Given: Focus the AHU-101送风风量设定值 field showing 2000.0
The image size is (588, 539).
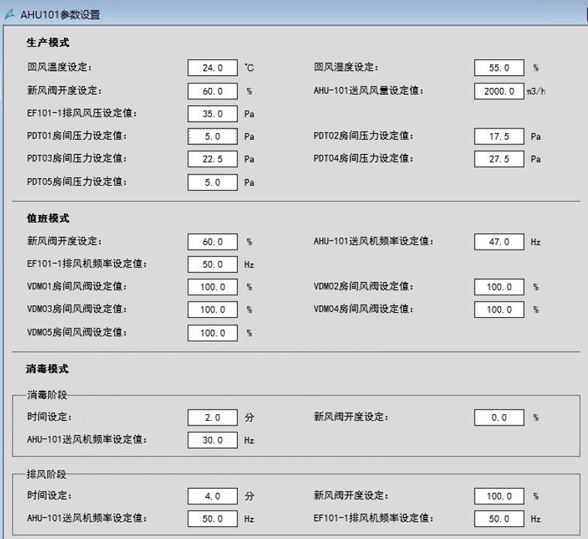Looking at the screenshot, I should [499, 91].
